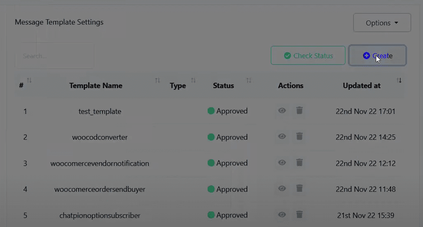This screenshot has width=423, height=227.
Task: Sort by Status column header
Action: 223,86
